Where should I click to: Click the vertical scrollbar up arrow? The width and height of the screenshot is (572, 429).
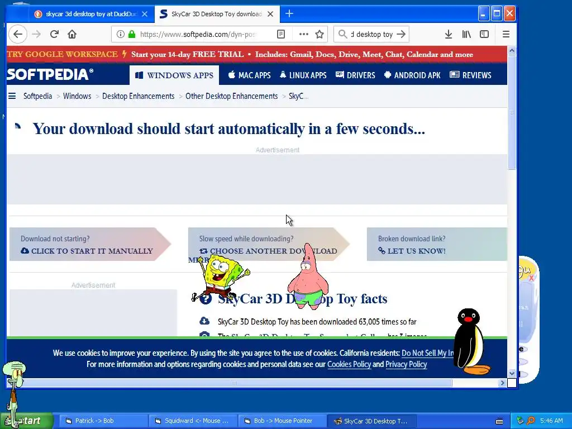coord(512,51)
